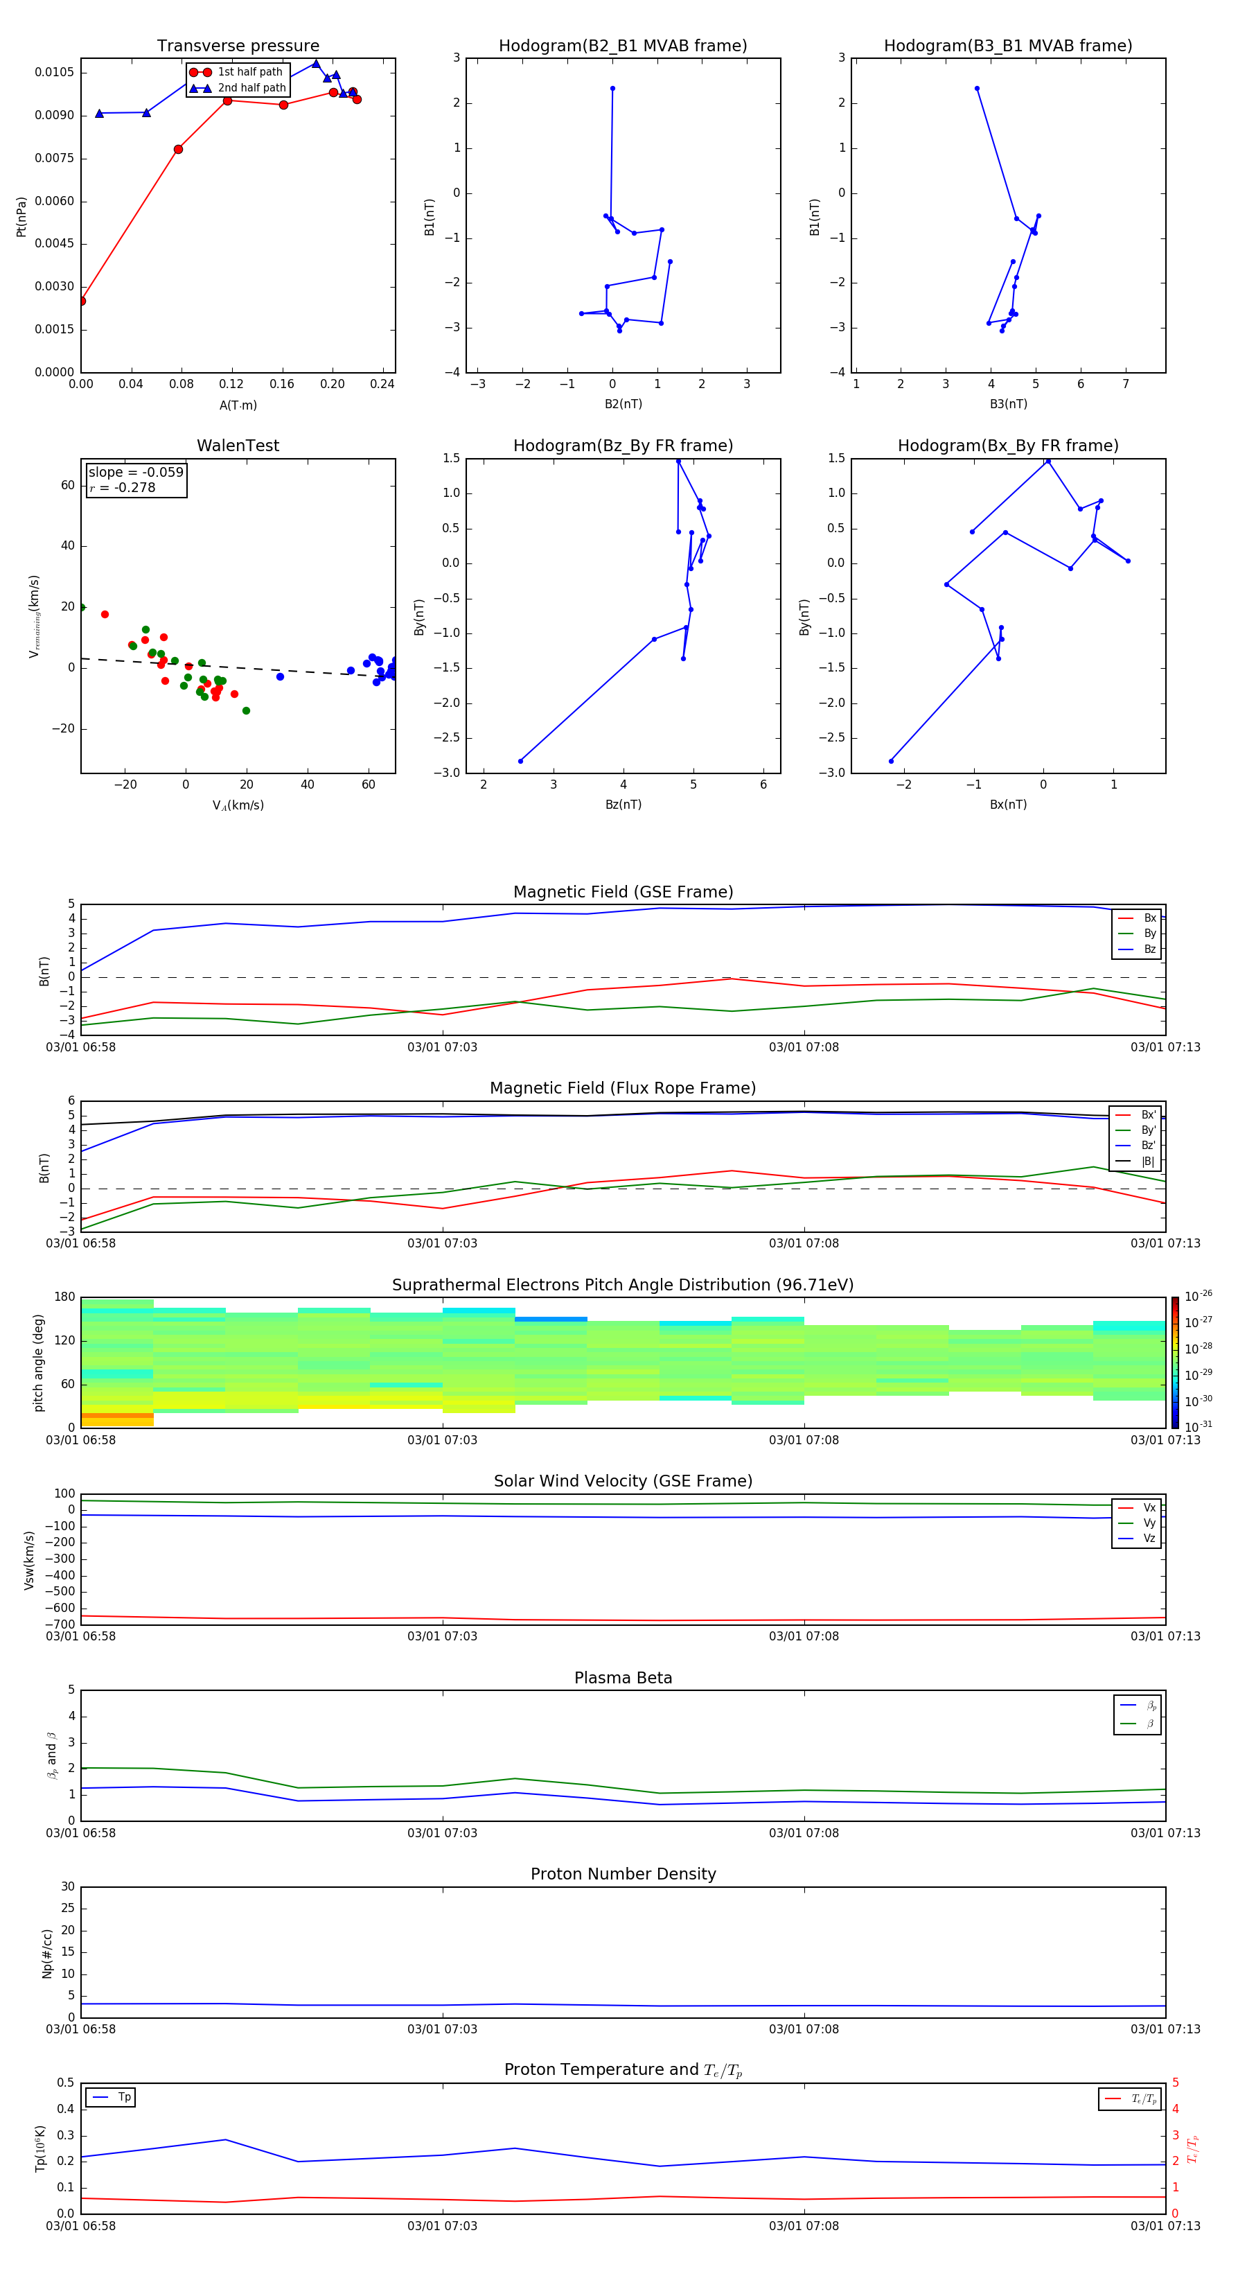Click the 'WalenTest' plot title
Image resolution: width=1247 pixels, height=2287 pixels.
(x=238, y=446)
